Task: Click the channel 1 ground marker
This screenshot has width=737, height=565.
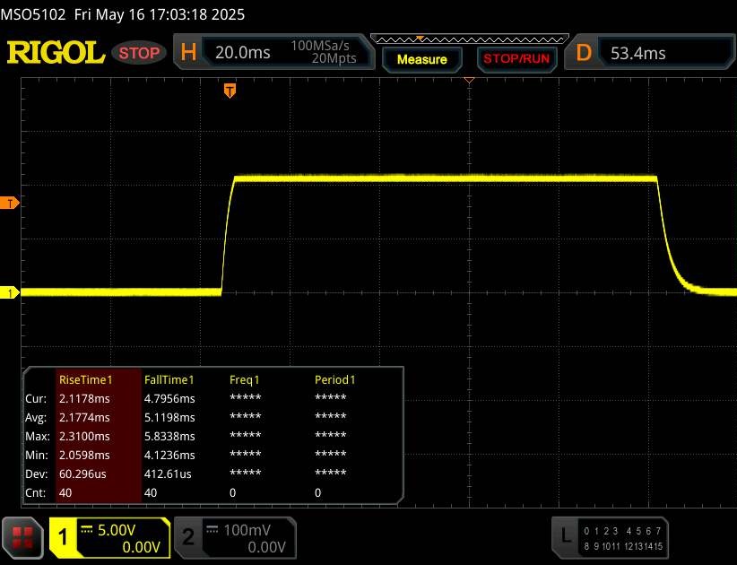Action: click(9, 293)
